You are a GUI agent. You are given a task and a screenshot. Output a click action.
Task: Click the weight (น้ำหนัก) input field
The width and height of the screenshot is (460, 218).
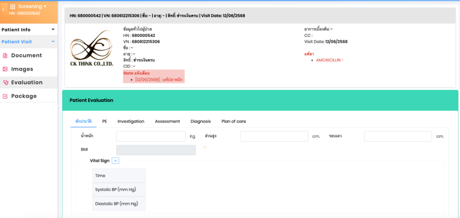pyautogui.click(x=150, y=136)
